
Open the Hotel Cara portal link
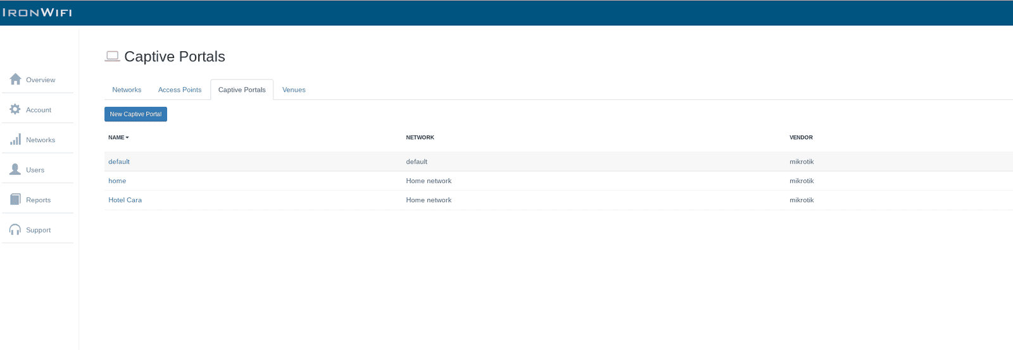(125, 200)
